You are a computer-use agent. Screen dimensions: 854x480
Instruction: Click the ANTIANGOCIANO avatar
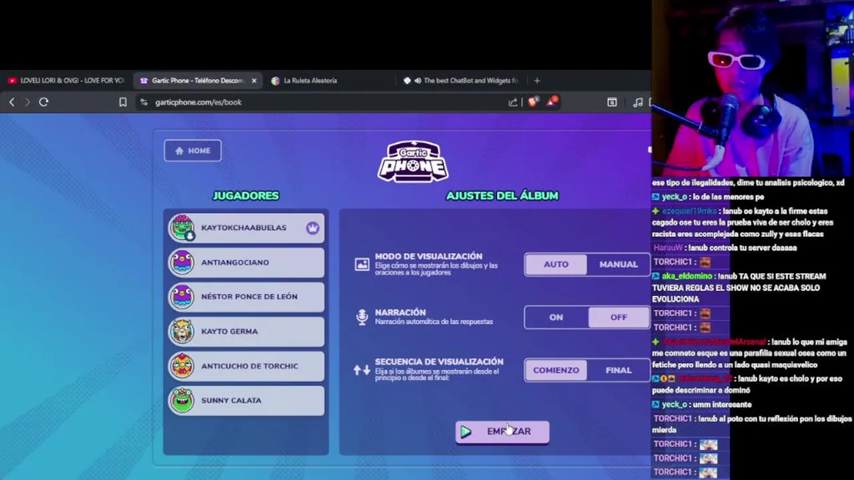pyautogui.click(x=182, y=262)
